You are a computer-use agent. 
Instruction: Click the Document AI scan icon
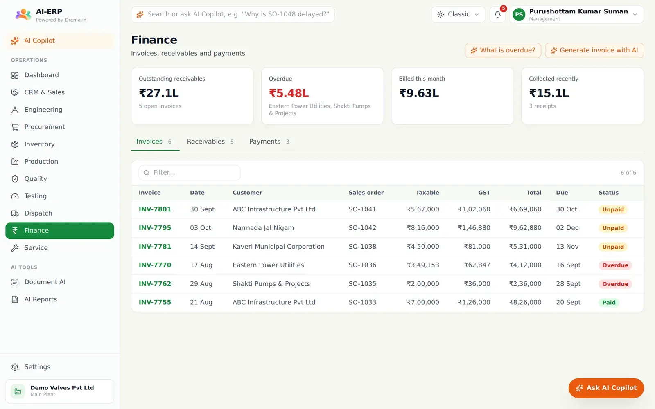[15, 282]
